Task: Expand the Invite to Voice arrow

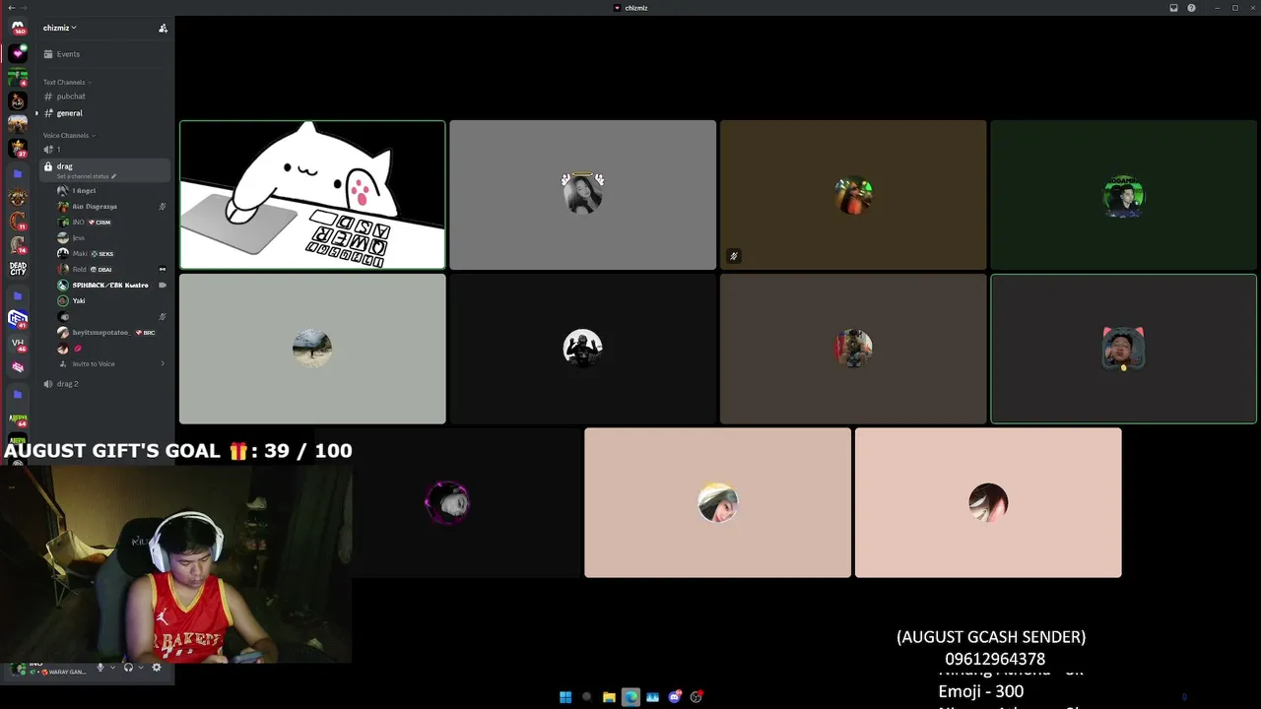Action: pyautogui.click(x=163, y=364)
